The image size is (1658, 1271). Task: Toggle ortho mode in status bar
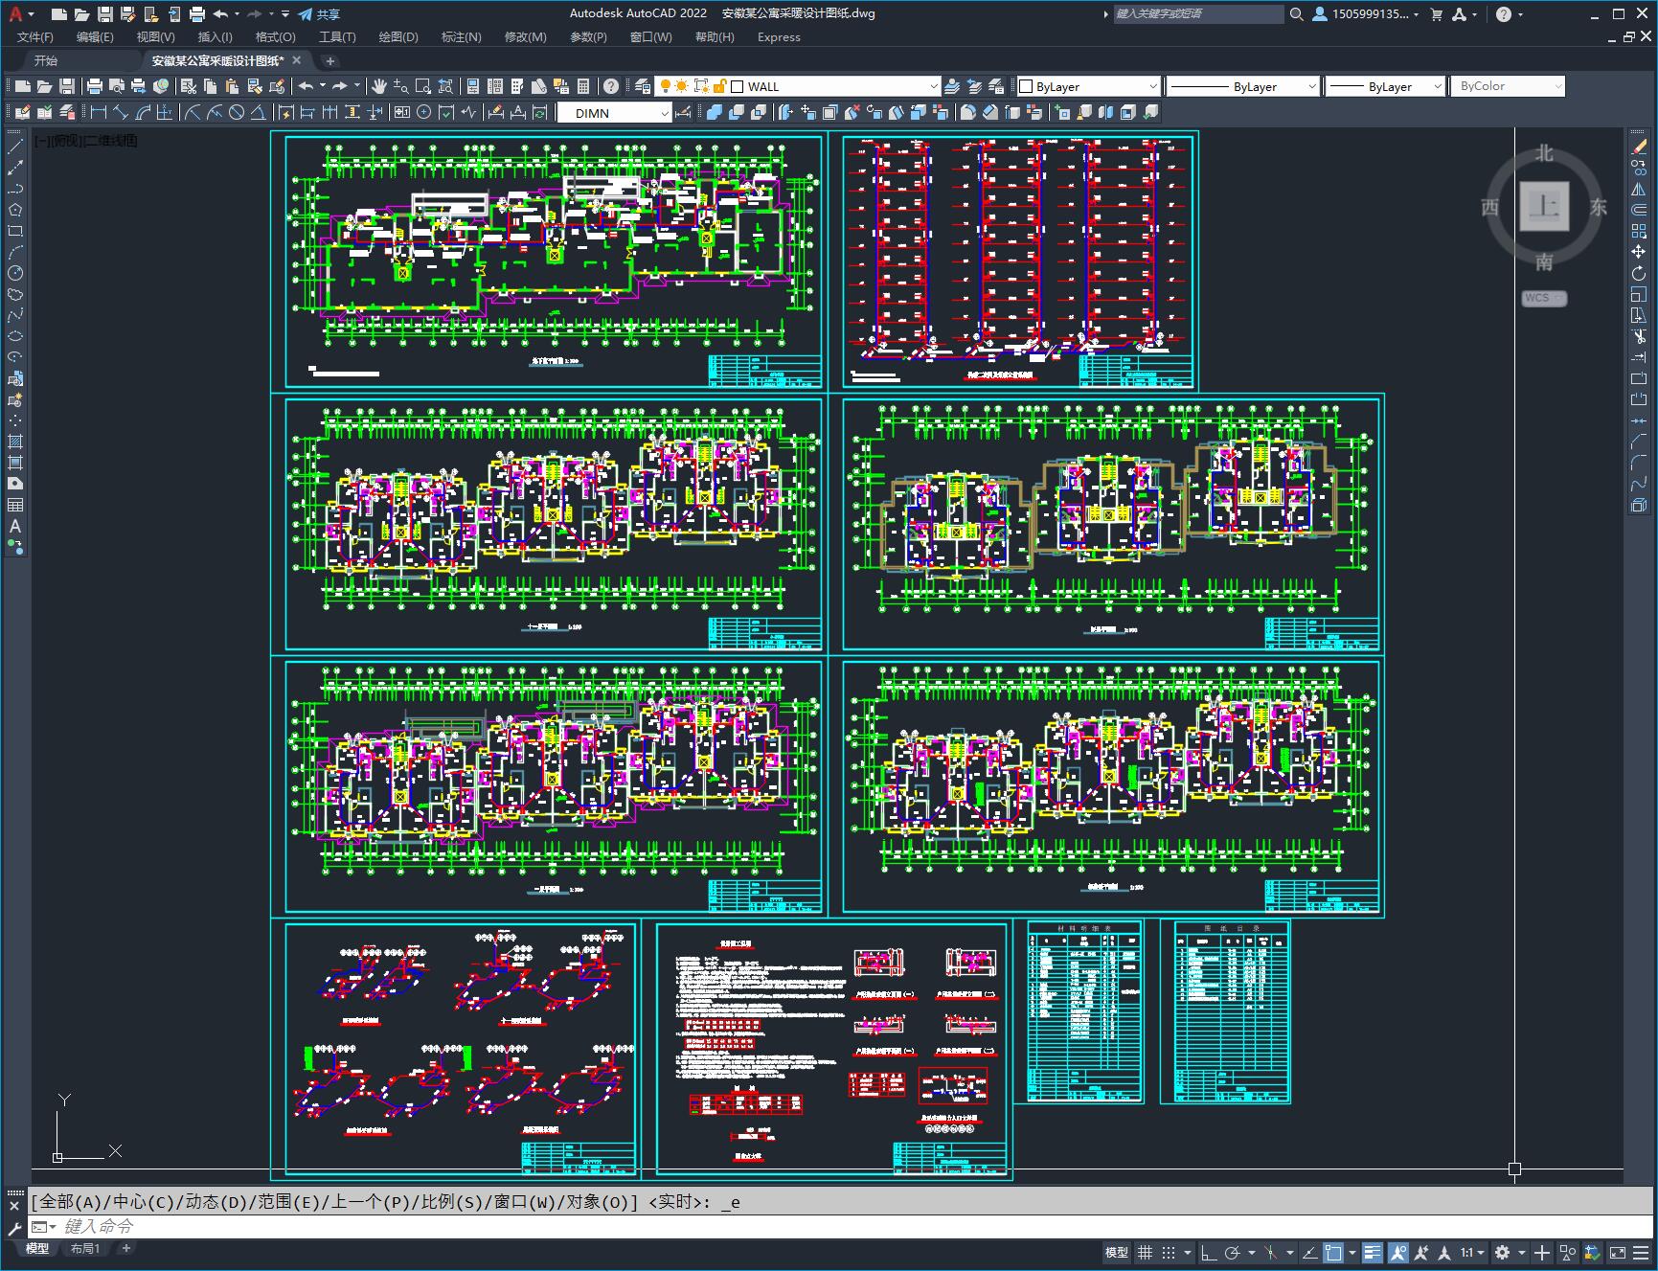pos(1209,1252)
